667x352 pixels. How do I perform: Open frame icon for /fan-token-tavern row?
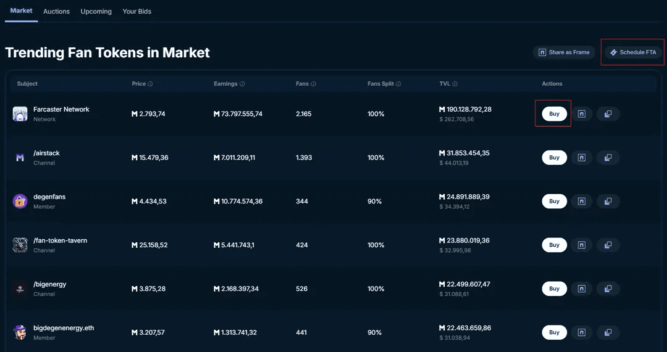click(x=582, y=245)
